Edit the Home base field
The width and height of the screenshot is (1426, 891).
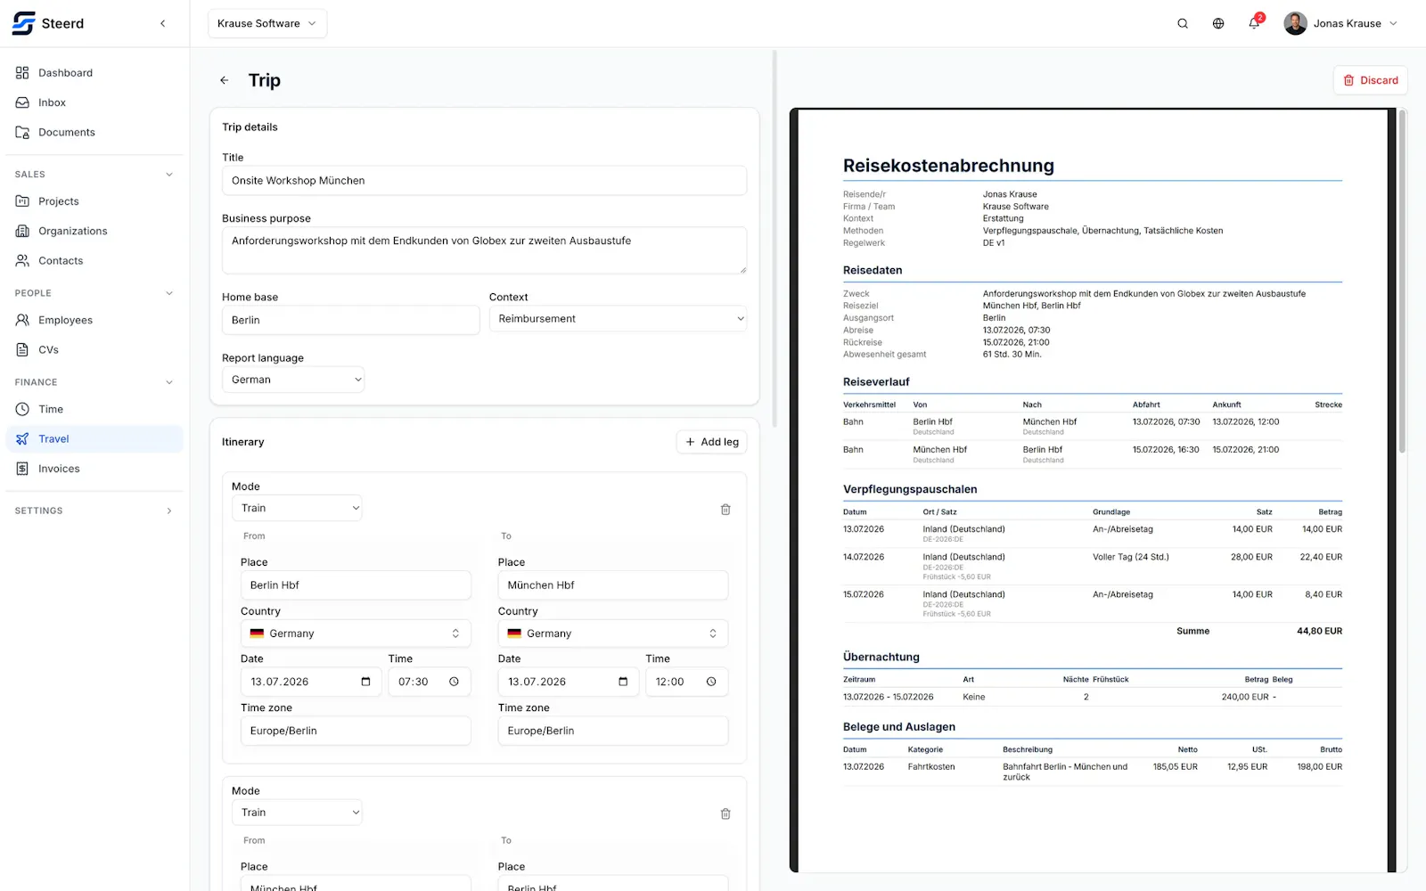click(350, 321)
